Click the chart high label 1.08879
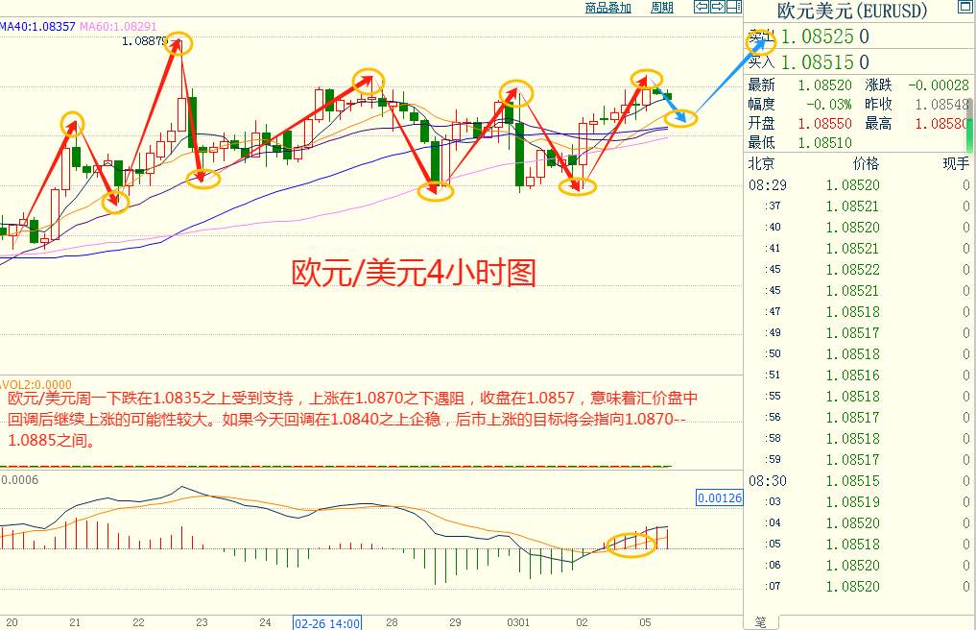Image resolution: width=976 pixels, height=630 pixels. (144, 41)
